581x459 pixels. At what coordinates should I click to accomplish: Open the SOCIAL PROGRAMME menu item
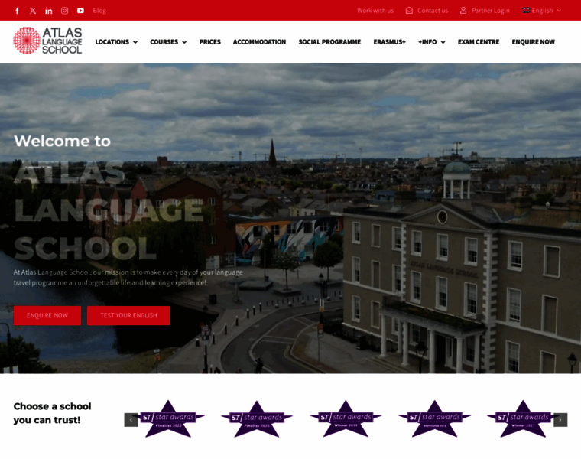329,42
